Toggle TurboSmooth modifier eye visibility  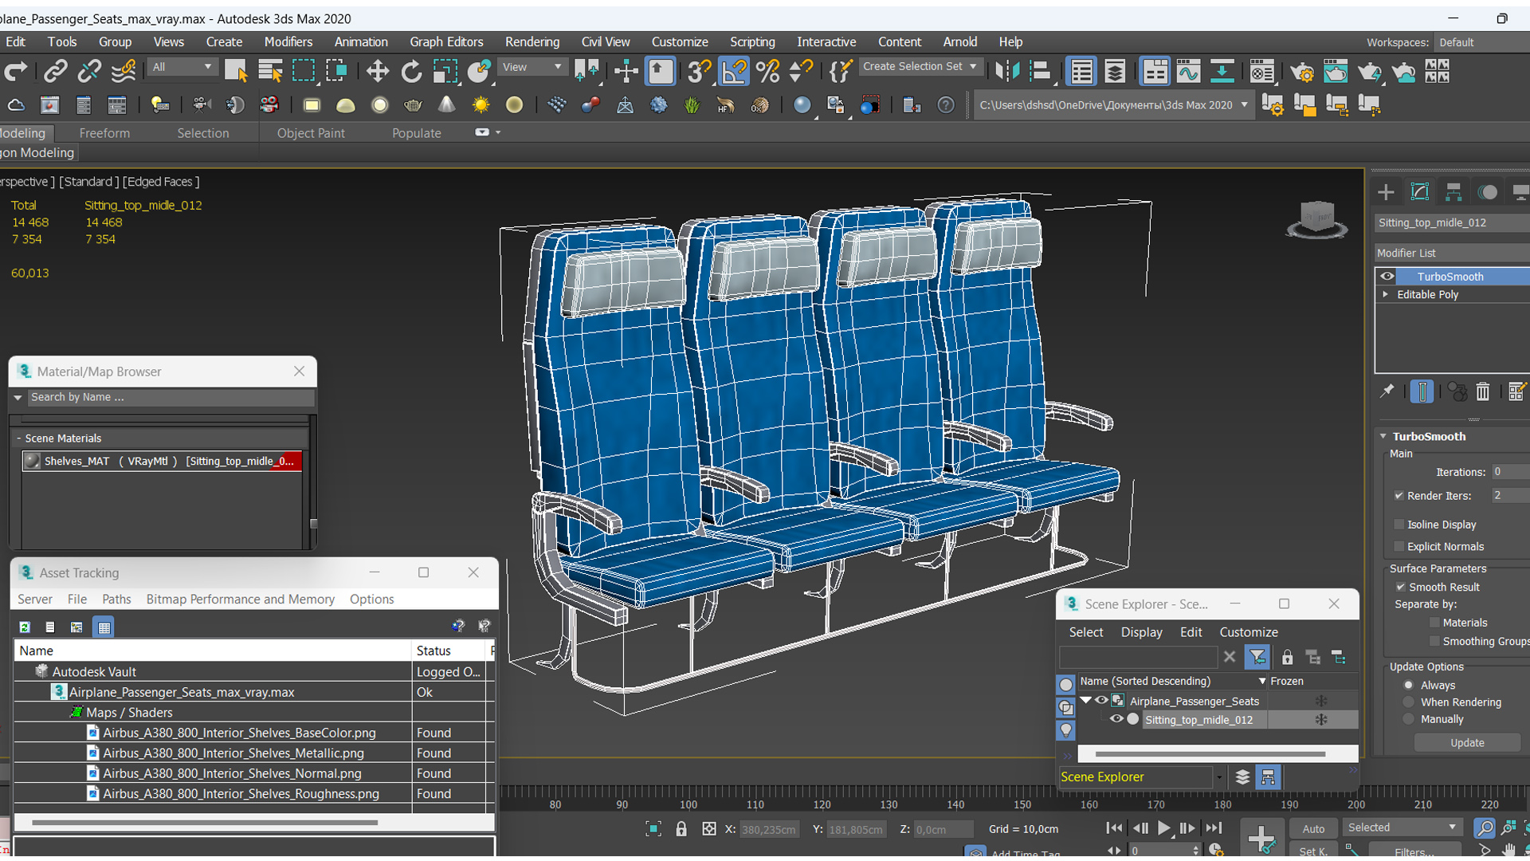1387,277
